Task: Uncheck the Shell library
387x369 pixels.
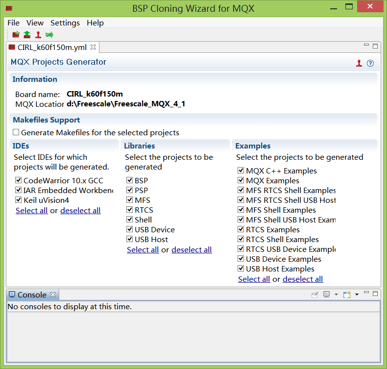Action: coord(130,219)
